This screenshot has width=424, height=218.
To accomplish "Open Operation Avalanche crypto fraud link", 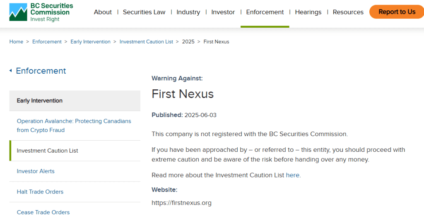I will 74,126.
